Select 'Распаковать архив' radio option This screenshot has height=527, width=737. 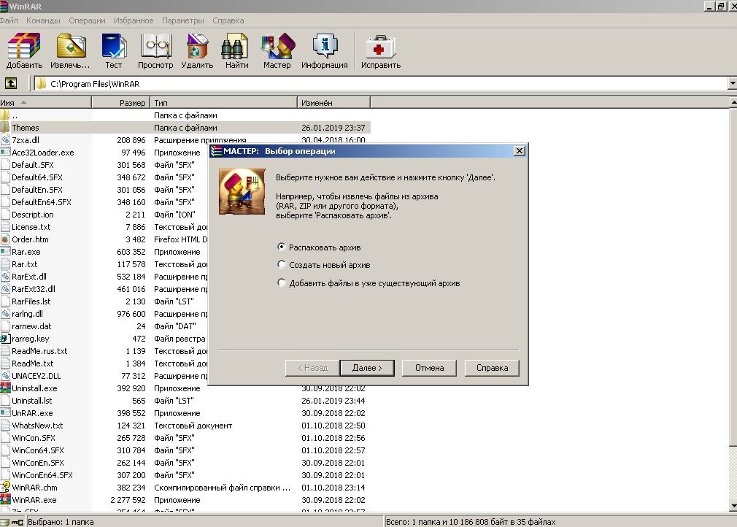tap(281, 247)
